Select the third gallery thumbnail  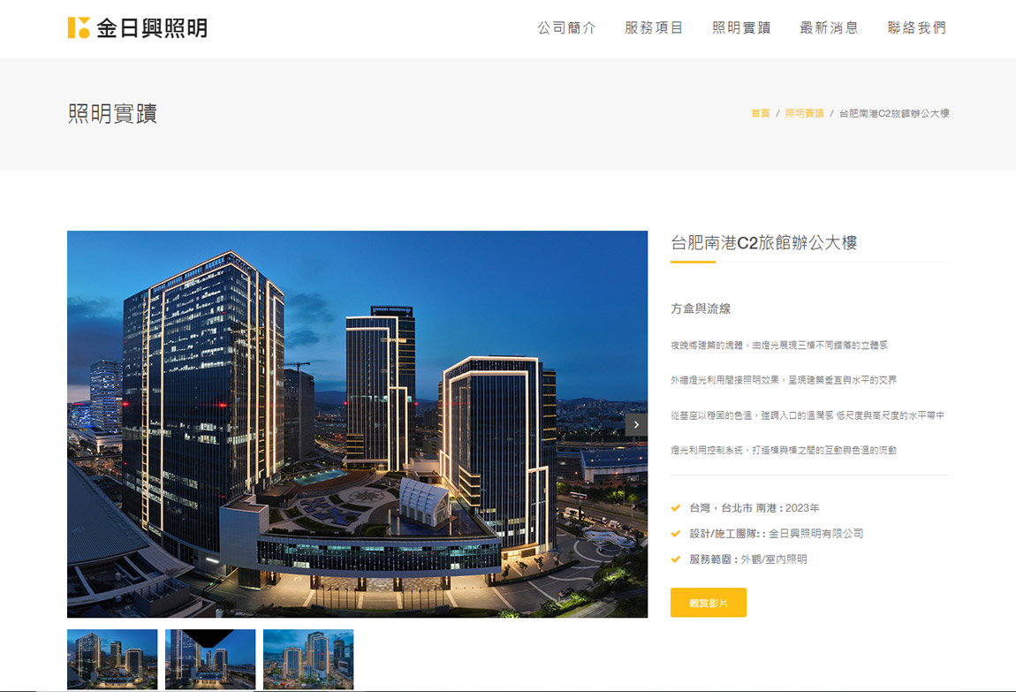[x=308, y=658]
